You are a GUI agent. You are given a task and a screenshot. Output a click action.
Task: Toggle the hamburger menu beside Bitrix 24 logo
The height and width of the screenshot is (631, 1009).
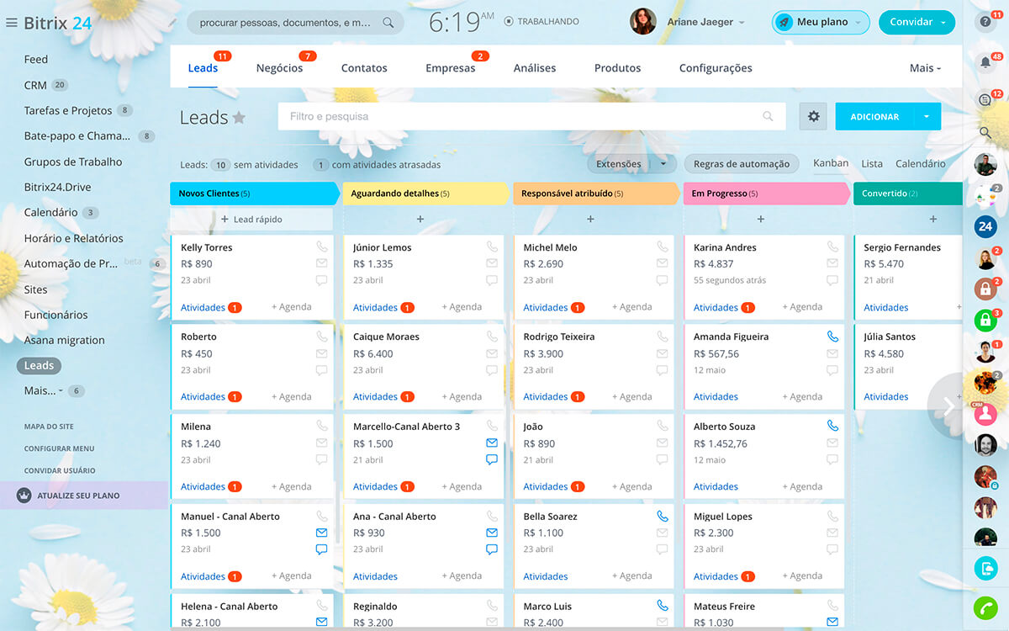tap(12, 23)
